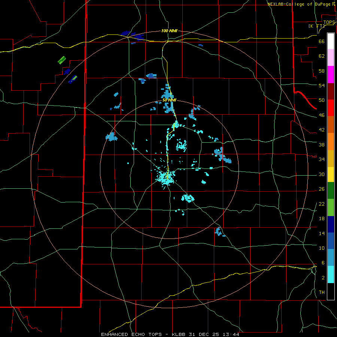Click the "[K FT]" units label
This screenshot has height=337, width=337.
pos(316,26)
